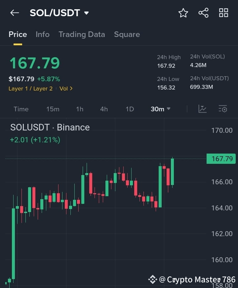Click the SOLUSDT · Binance chart title

[x=50, y=127]
